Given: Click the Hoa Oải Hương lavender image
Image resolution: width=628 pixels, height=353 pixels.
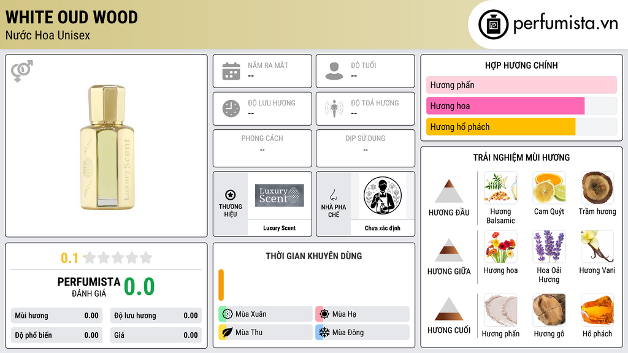Looking at the screenshot, I should (x=549, y=246).
